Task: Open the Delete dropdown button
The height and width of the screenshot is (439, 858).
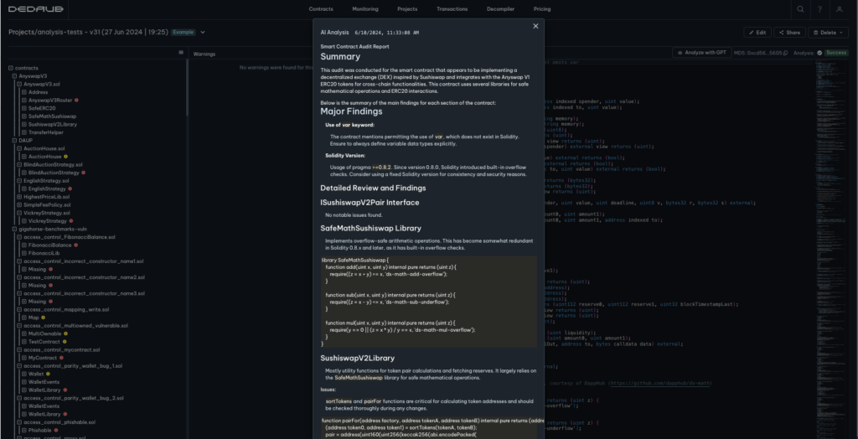Action: (x=828, y=33)
